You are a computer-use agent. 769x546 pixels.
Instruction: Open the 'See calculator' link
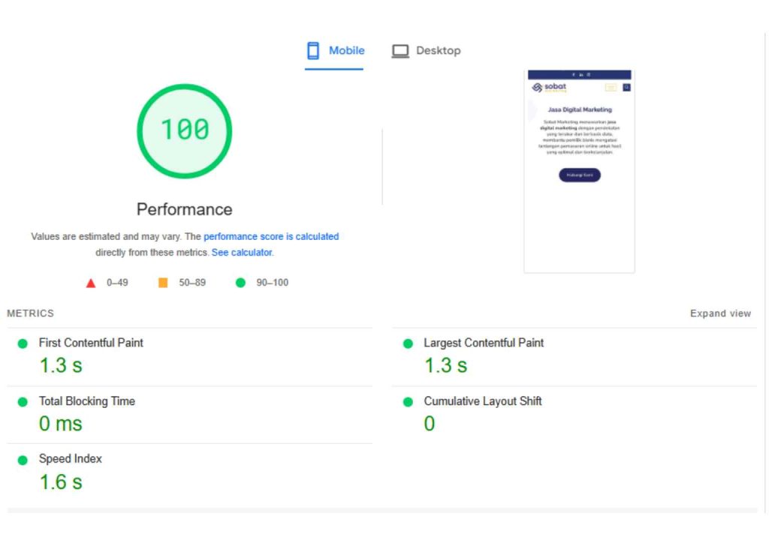point(242,253)
